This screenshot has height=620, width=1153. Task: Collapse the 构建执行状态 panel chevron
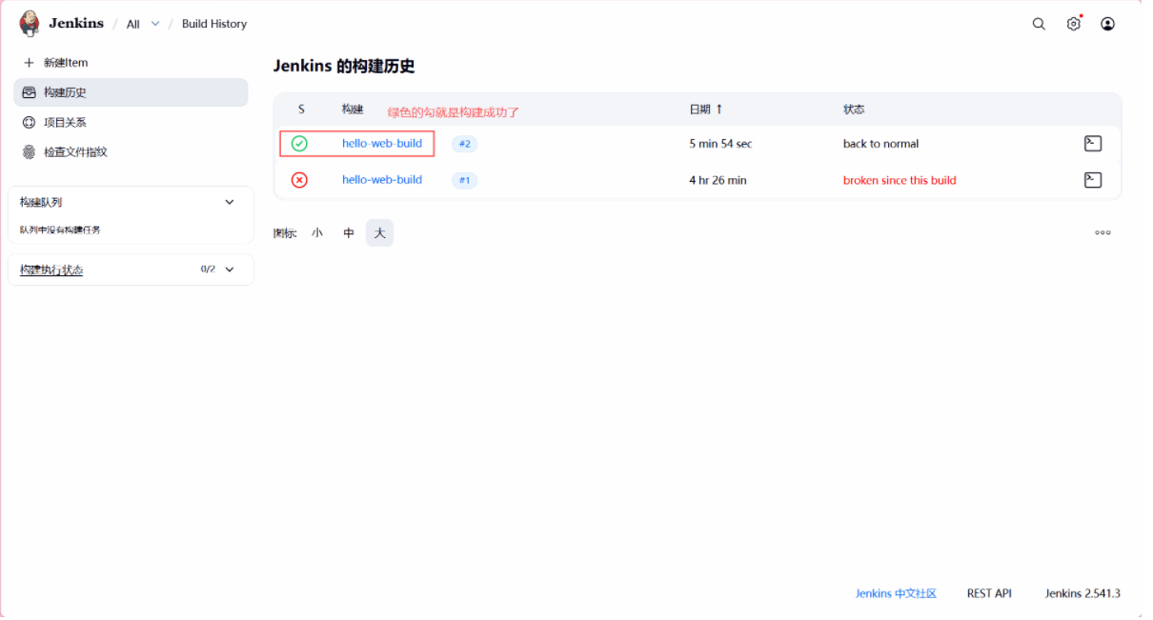pyautogui.click(x=229, y=270)
